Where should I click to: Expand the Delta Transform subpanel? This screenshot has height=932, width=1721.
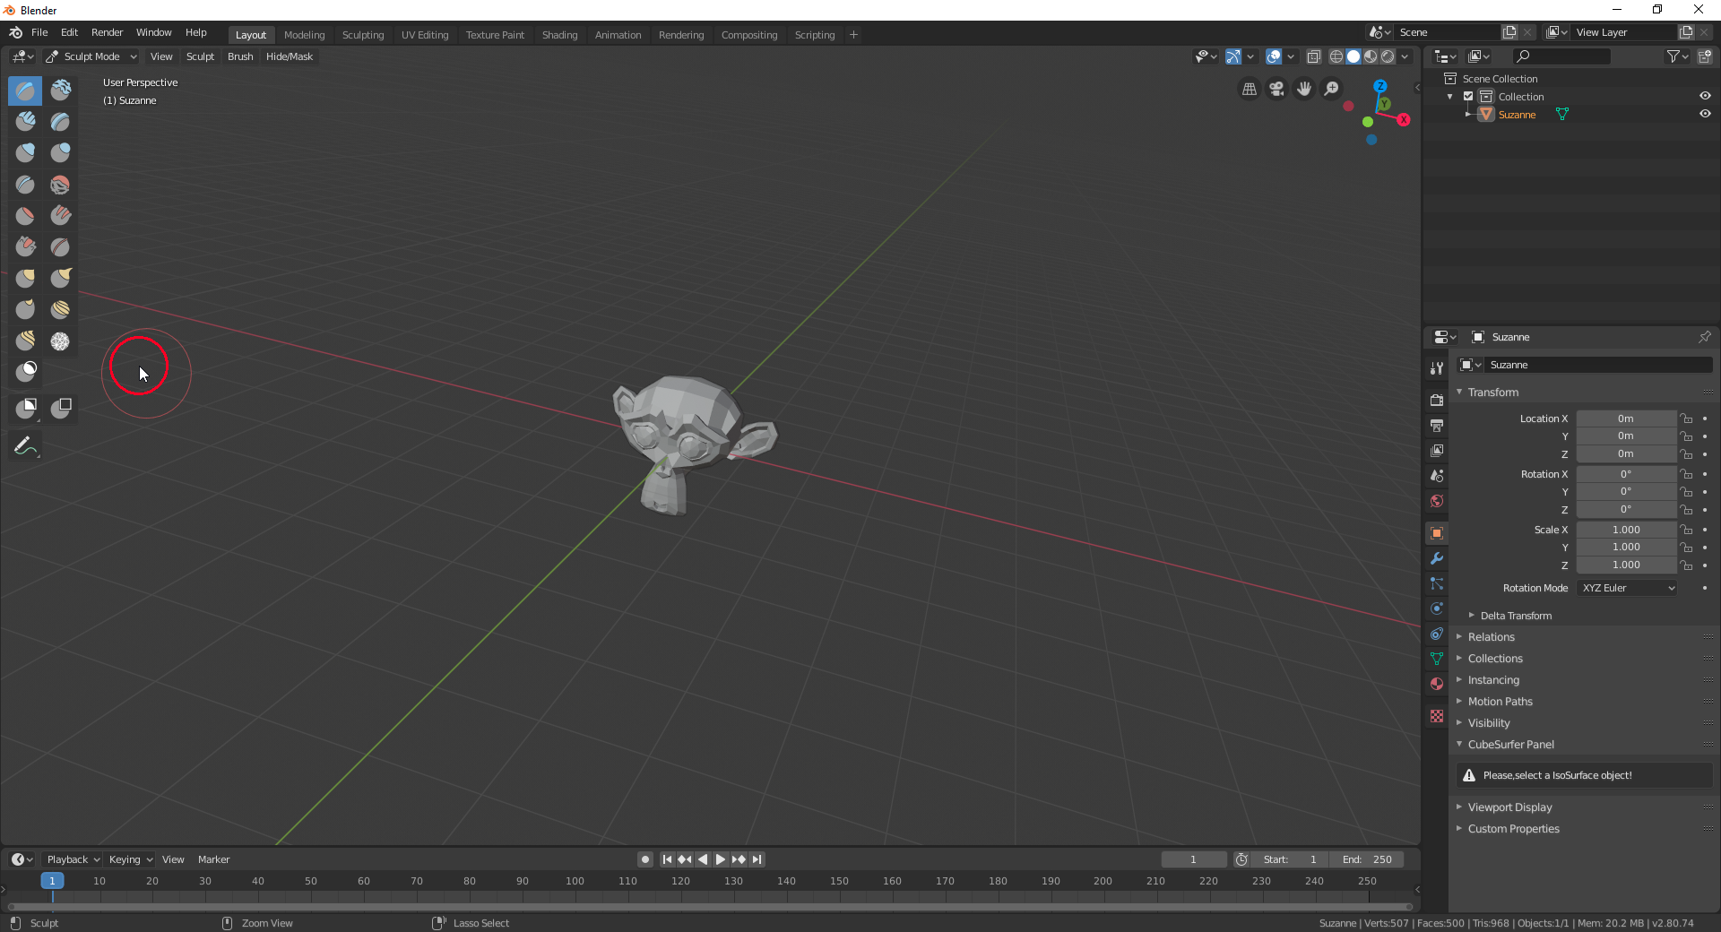[x=1516, y=616]
